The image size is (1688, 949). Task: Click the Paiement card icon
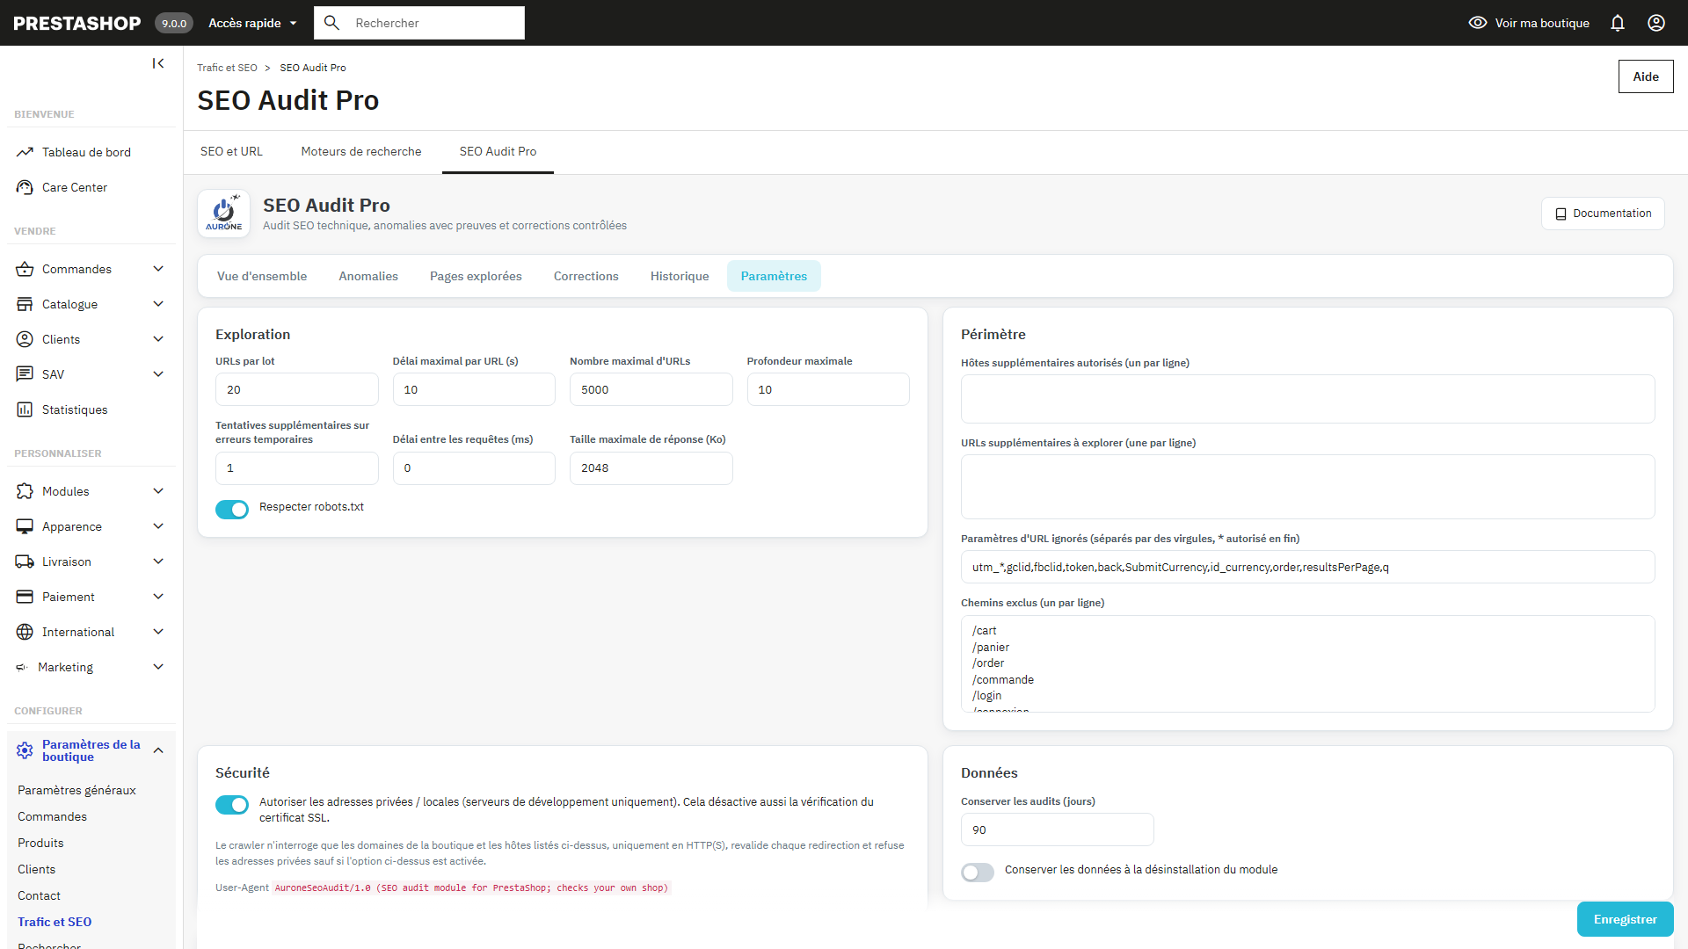[x=25, y=597]
